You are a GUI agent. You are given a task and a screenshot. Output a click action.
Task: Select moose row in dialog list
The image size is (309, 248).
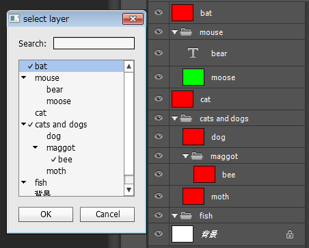(x=72, y=101)
